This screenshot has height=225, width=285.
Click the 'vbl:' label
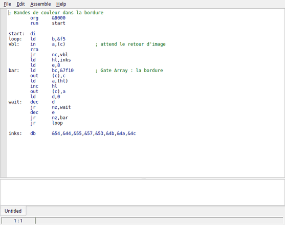click(x=14, y=44)
